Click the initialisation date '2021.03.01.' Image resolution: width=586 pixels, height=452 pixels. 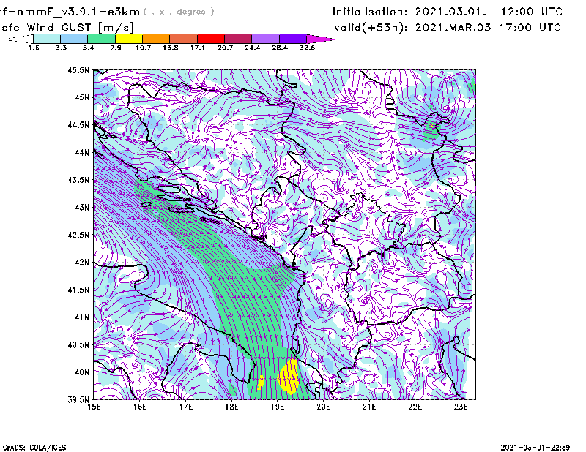[450, 12]
